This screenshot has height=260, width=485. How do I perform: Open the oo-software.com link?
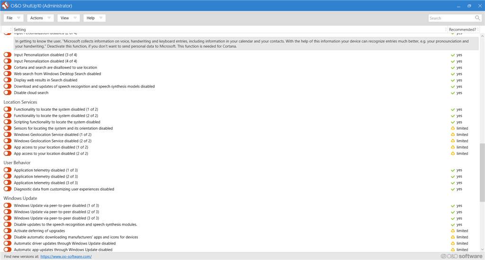point(66,256)
